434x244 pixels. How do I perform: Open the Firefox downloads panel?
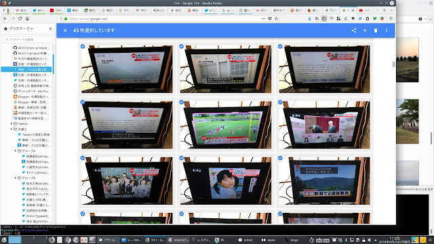(309, 18)
